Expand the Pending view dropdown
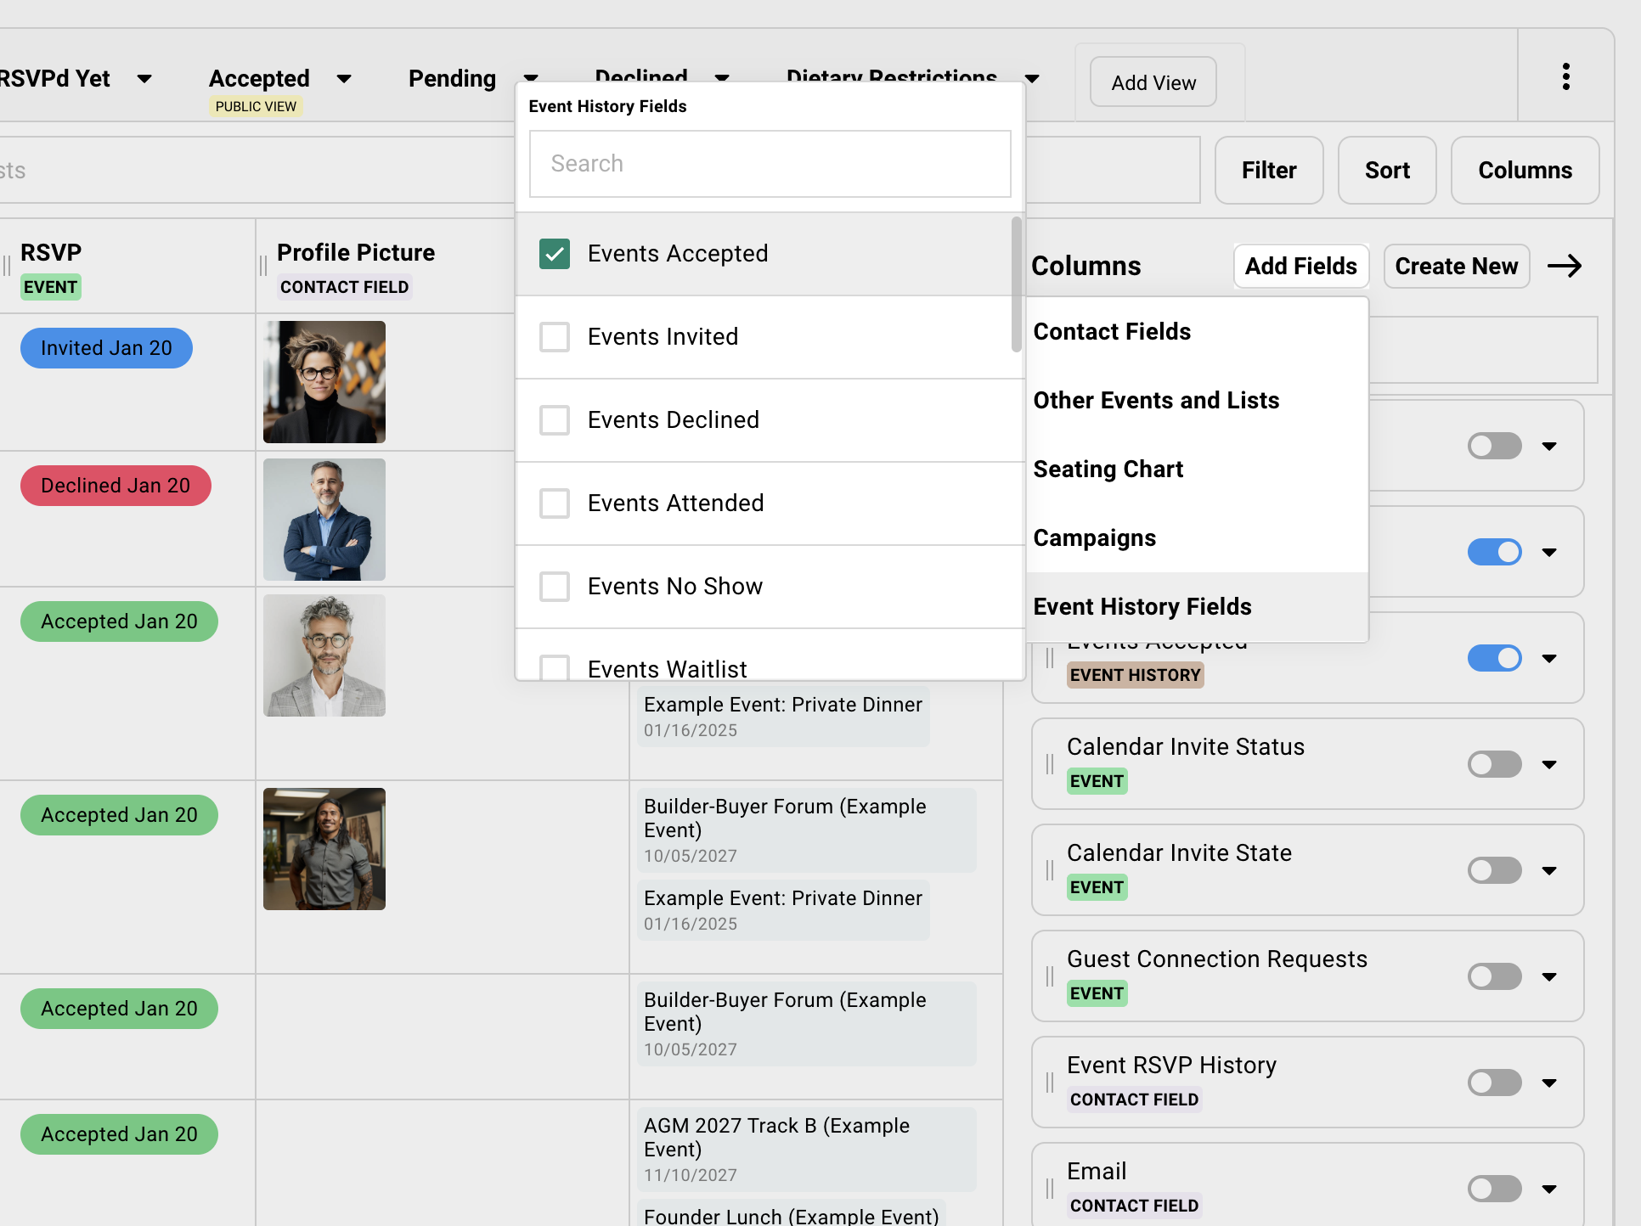Screen dimensions: 1641x1226 [x=532, y=79]
